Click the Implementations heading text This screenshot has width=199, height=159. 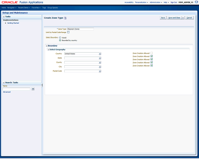11,20
